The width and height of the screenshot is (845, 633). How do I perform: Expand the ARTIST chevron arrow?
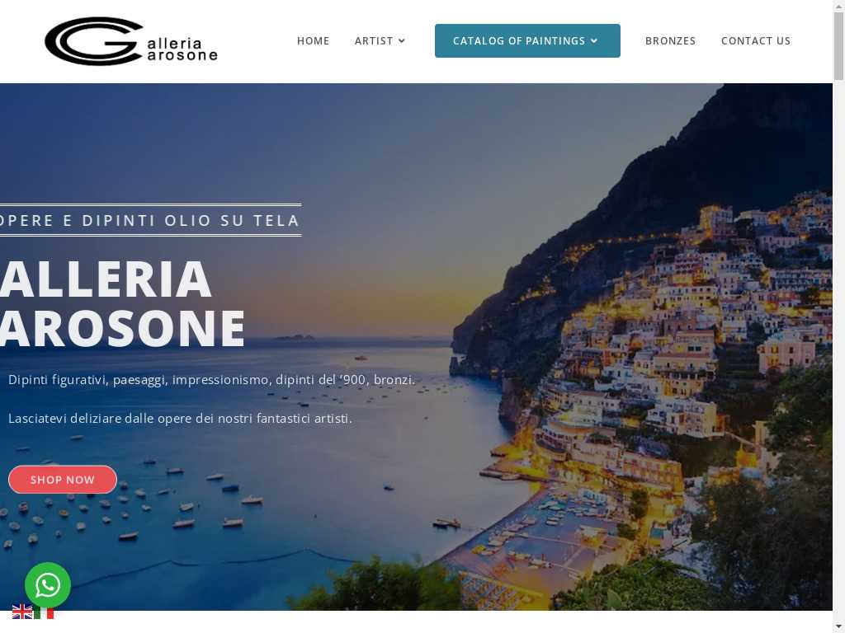pyautogui.click(x=402, y=41)
